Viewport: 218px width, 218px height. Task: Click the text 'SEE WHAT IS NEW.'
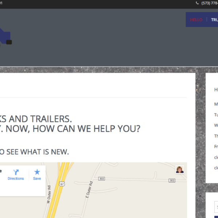click(x=37, y=152)
